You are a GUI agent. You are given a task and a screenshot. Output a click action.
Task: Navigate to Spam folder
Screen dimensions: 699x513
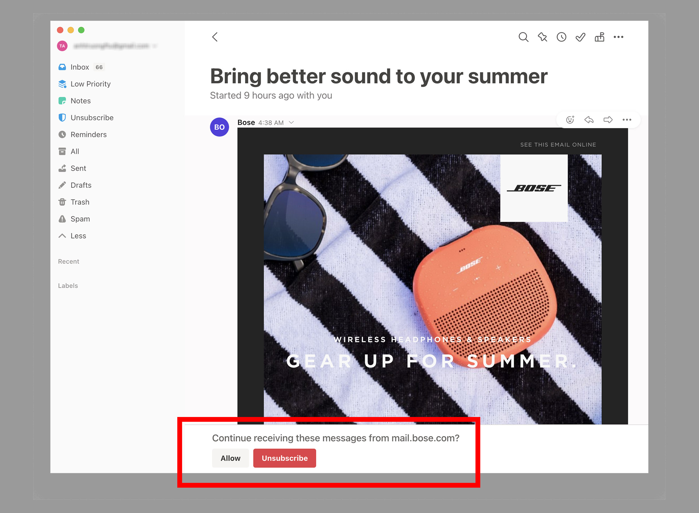click(81, 218)
